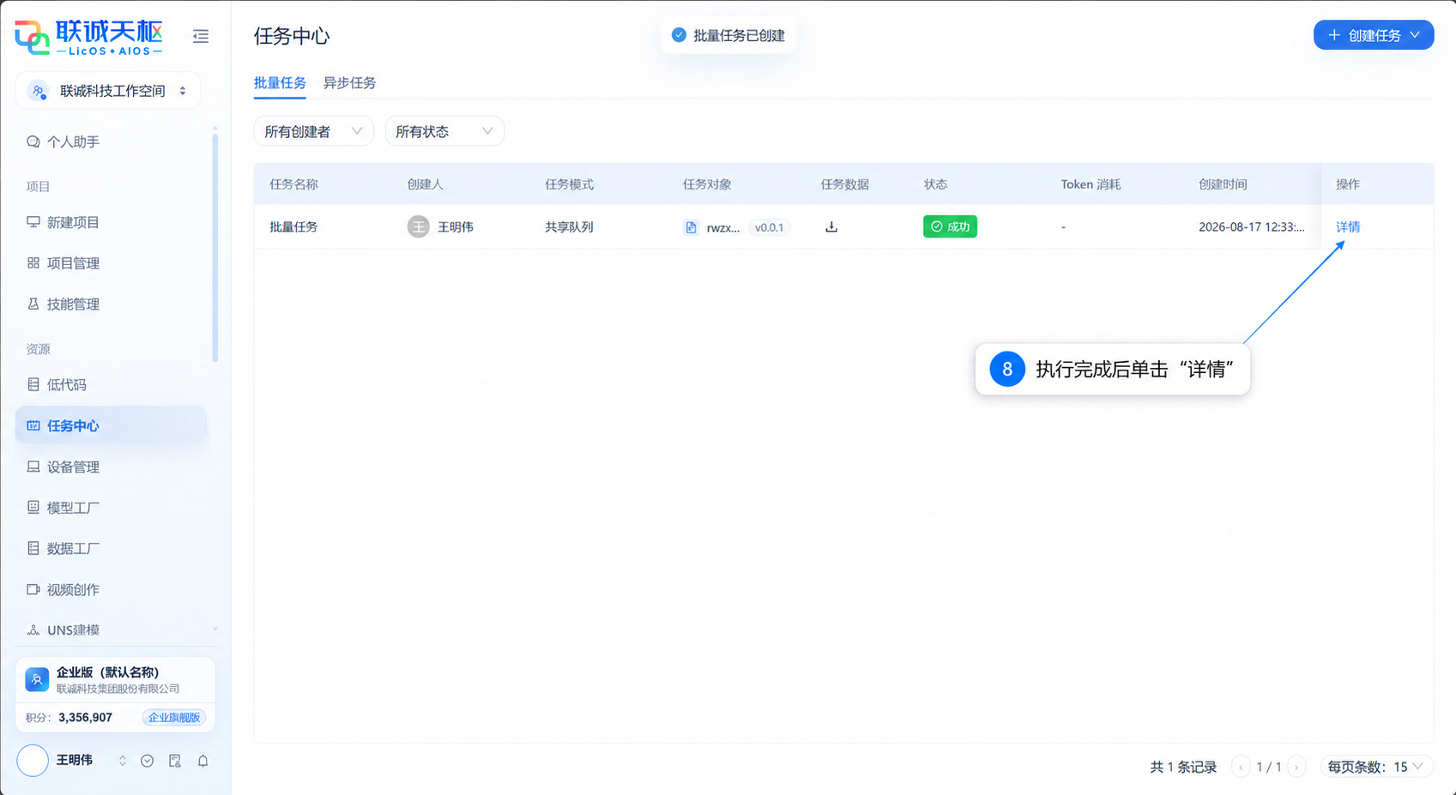Image resolution: width=1456 pixels, height=795 pixels.
Task: Switch to the 批量任务 tab
Action: [280, 83]
